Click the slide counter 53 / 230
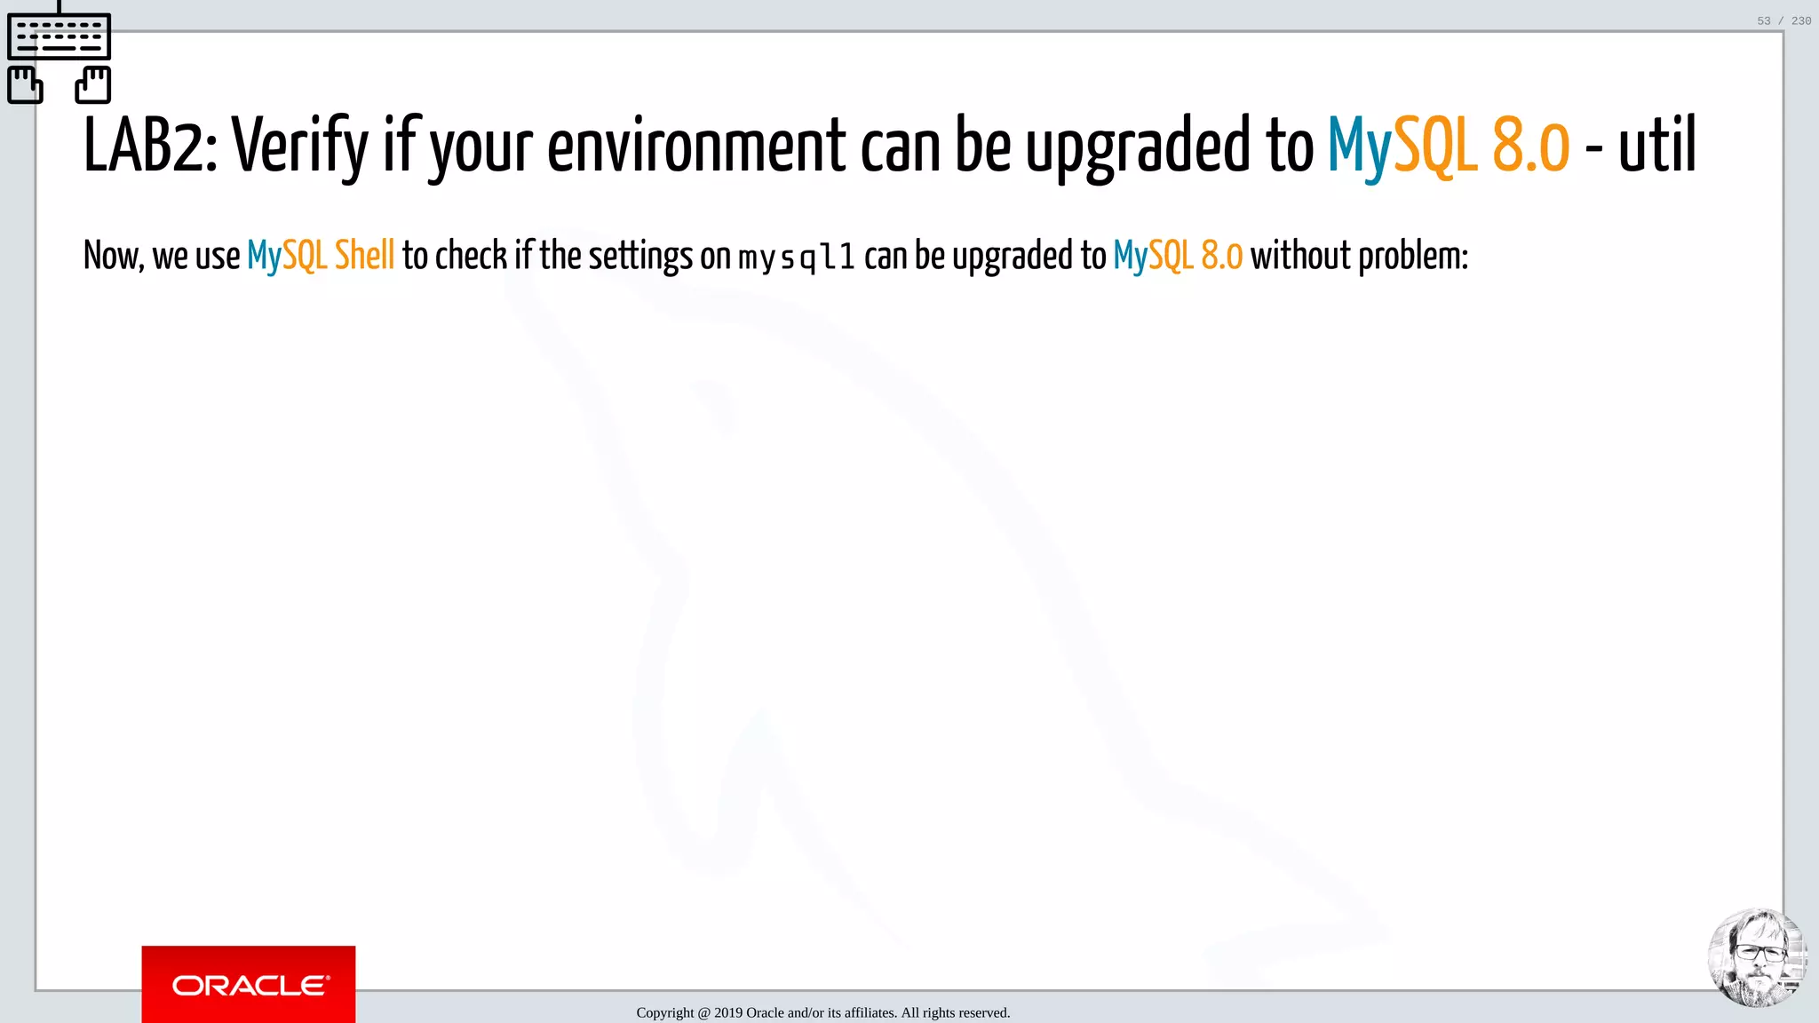This screenshot has width=1819, height=1023. pos(1783,20)
